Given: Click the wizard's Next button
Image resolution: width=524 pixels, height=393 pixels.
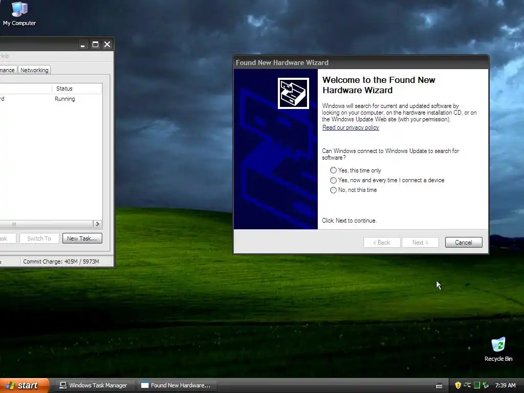Looking at the screenshot, I should tap(420, 242).
